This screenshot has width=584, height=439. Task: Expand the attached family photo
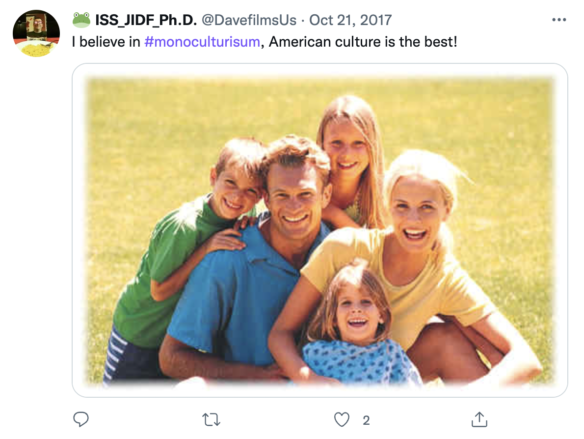coord(320,230)
